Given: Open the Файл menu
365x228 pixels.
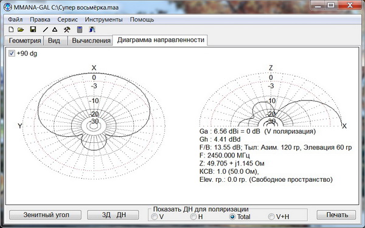Looking at the screenshot, I should coord(15,19).
